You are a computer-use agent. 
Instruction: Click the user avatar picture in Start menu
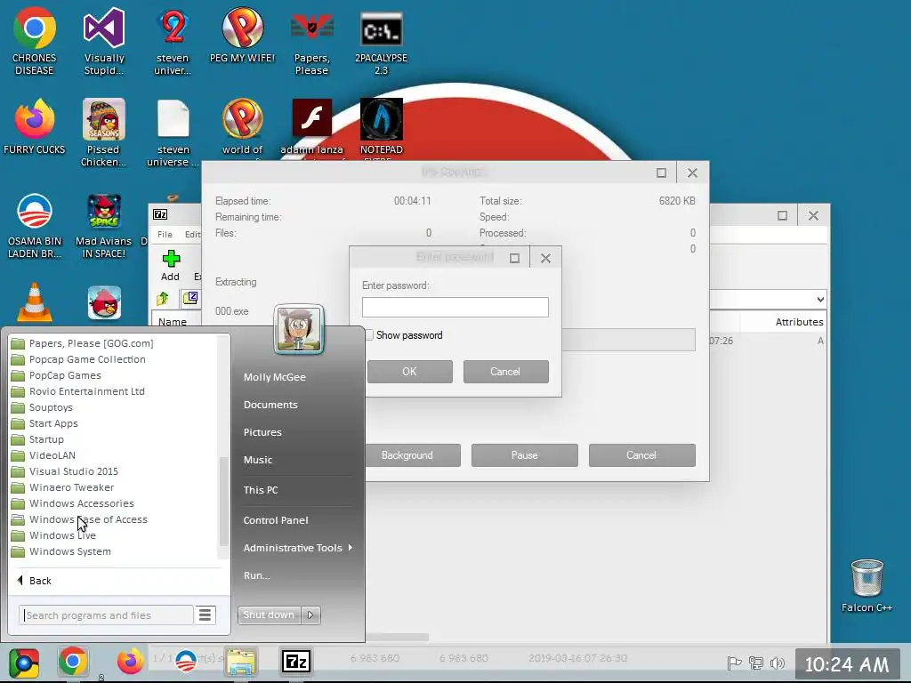[x=298, y=329]
